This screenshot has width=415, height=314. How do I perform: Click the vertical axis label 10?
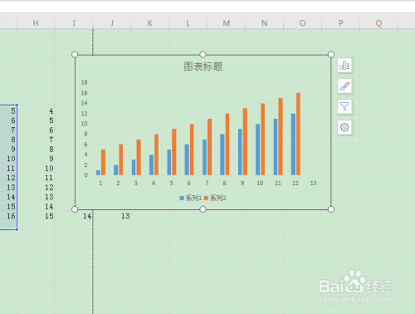tap(84, 124)
